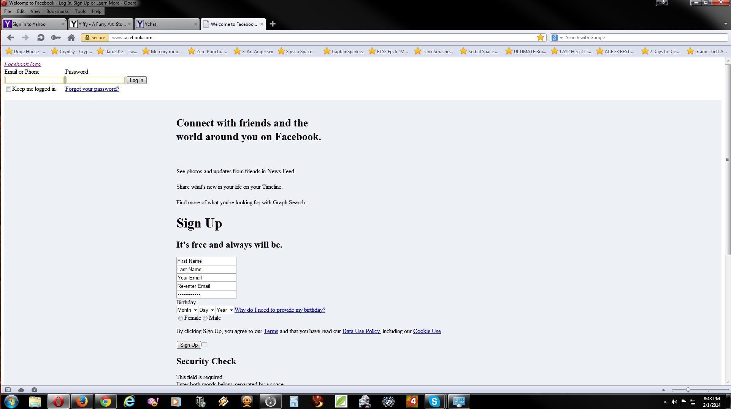
Task: Click the volume speaker tray icon
Action: point(674,402)
